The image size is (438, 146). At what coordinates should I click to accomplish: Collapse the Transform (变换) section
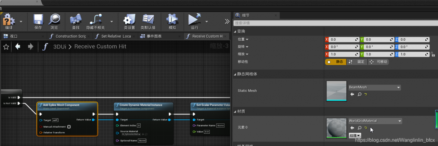tap(235, 31)
